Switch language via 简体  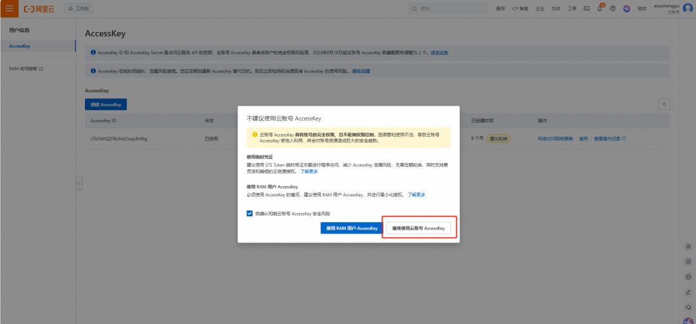pos(642,8)
